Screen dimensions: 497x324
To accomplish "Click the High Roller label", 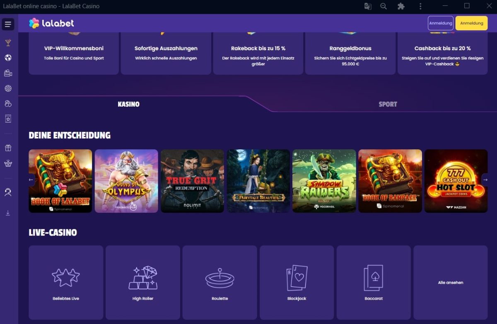I will [143, 298].
